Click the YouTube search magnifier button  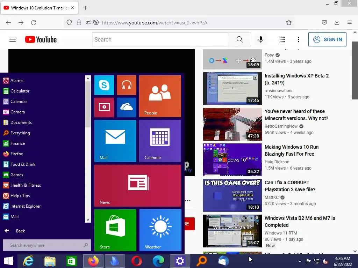tap(240, 39)
